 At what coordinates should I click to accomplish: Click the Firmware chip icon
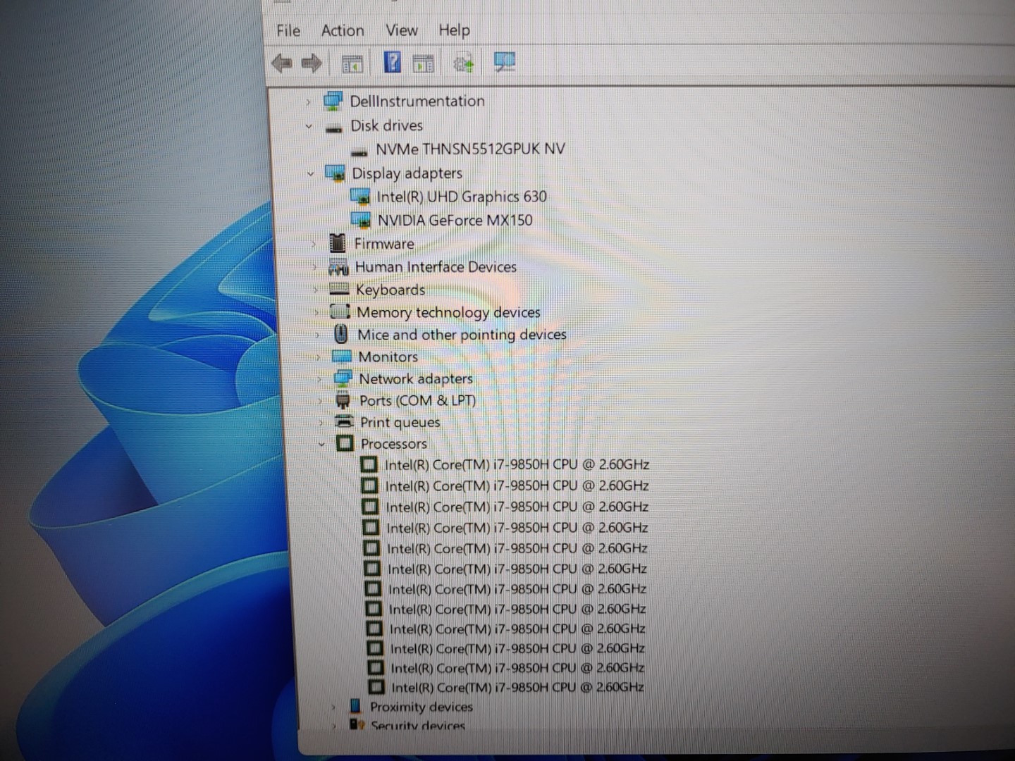338,244
